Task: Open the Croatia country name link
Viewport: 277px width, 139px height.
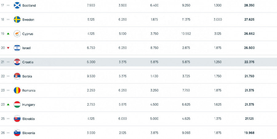Action: point(28,62)
